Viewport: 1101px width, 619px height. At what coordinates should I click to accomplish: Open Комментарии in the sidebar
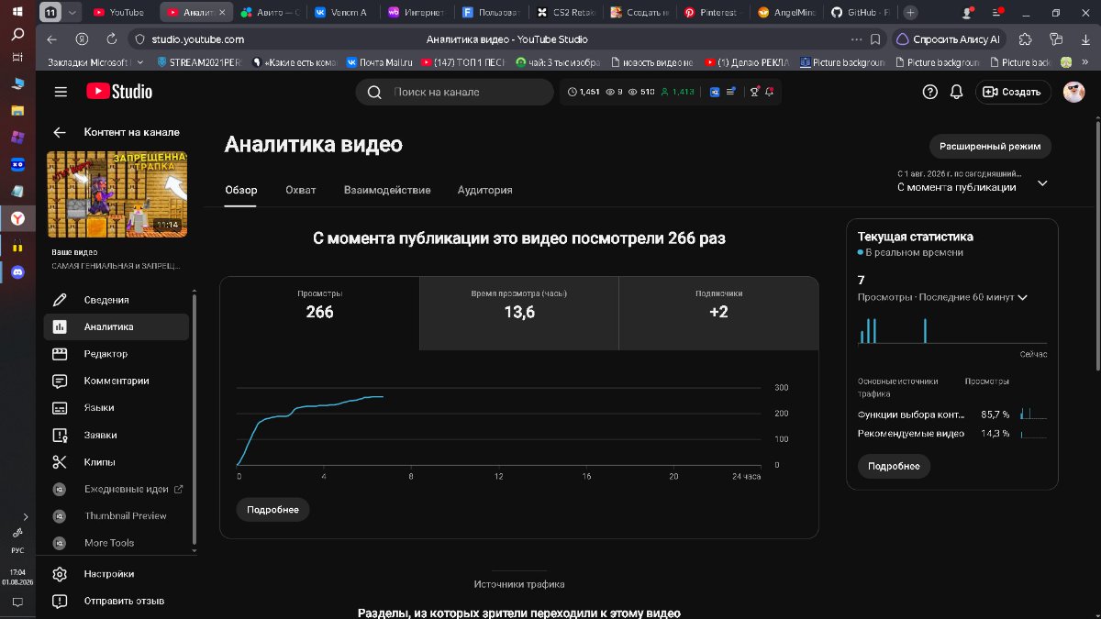117,381
